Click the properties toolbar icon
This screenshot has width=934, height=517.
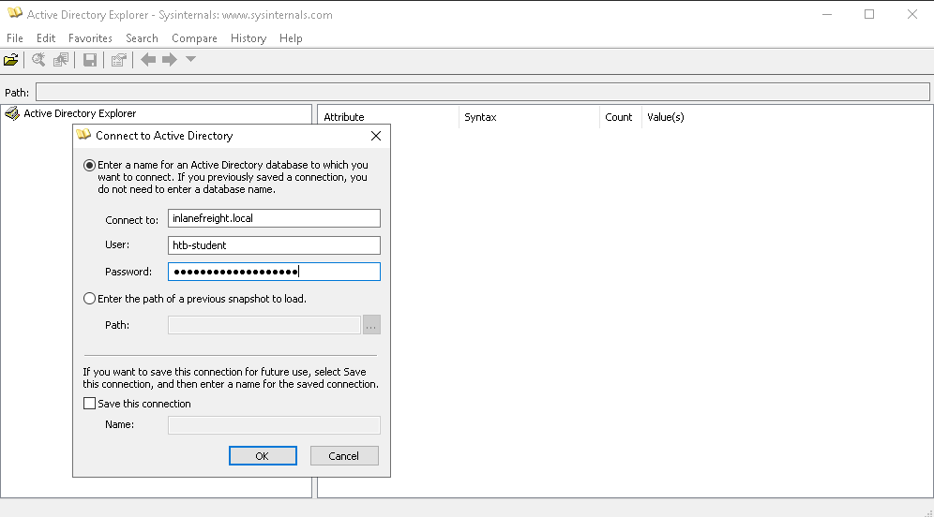click(x=118, y=60)
